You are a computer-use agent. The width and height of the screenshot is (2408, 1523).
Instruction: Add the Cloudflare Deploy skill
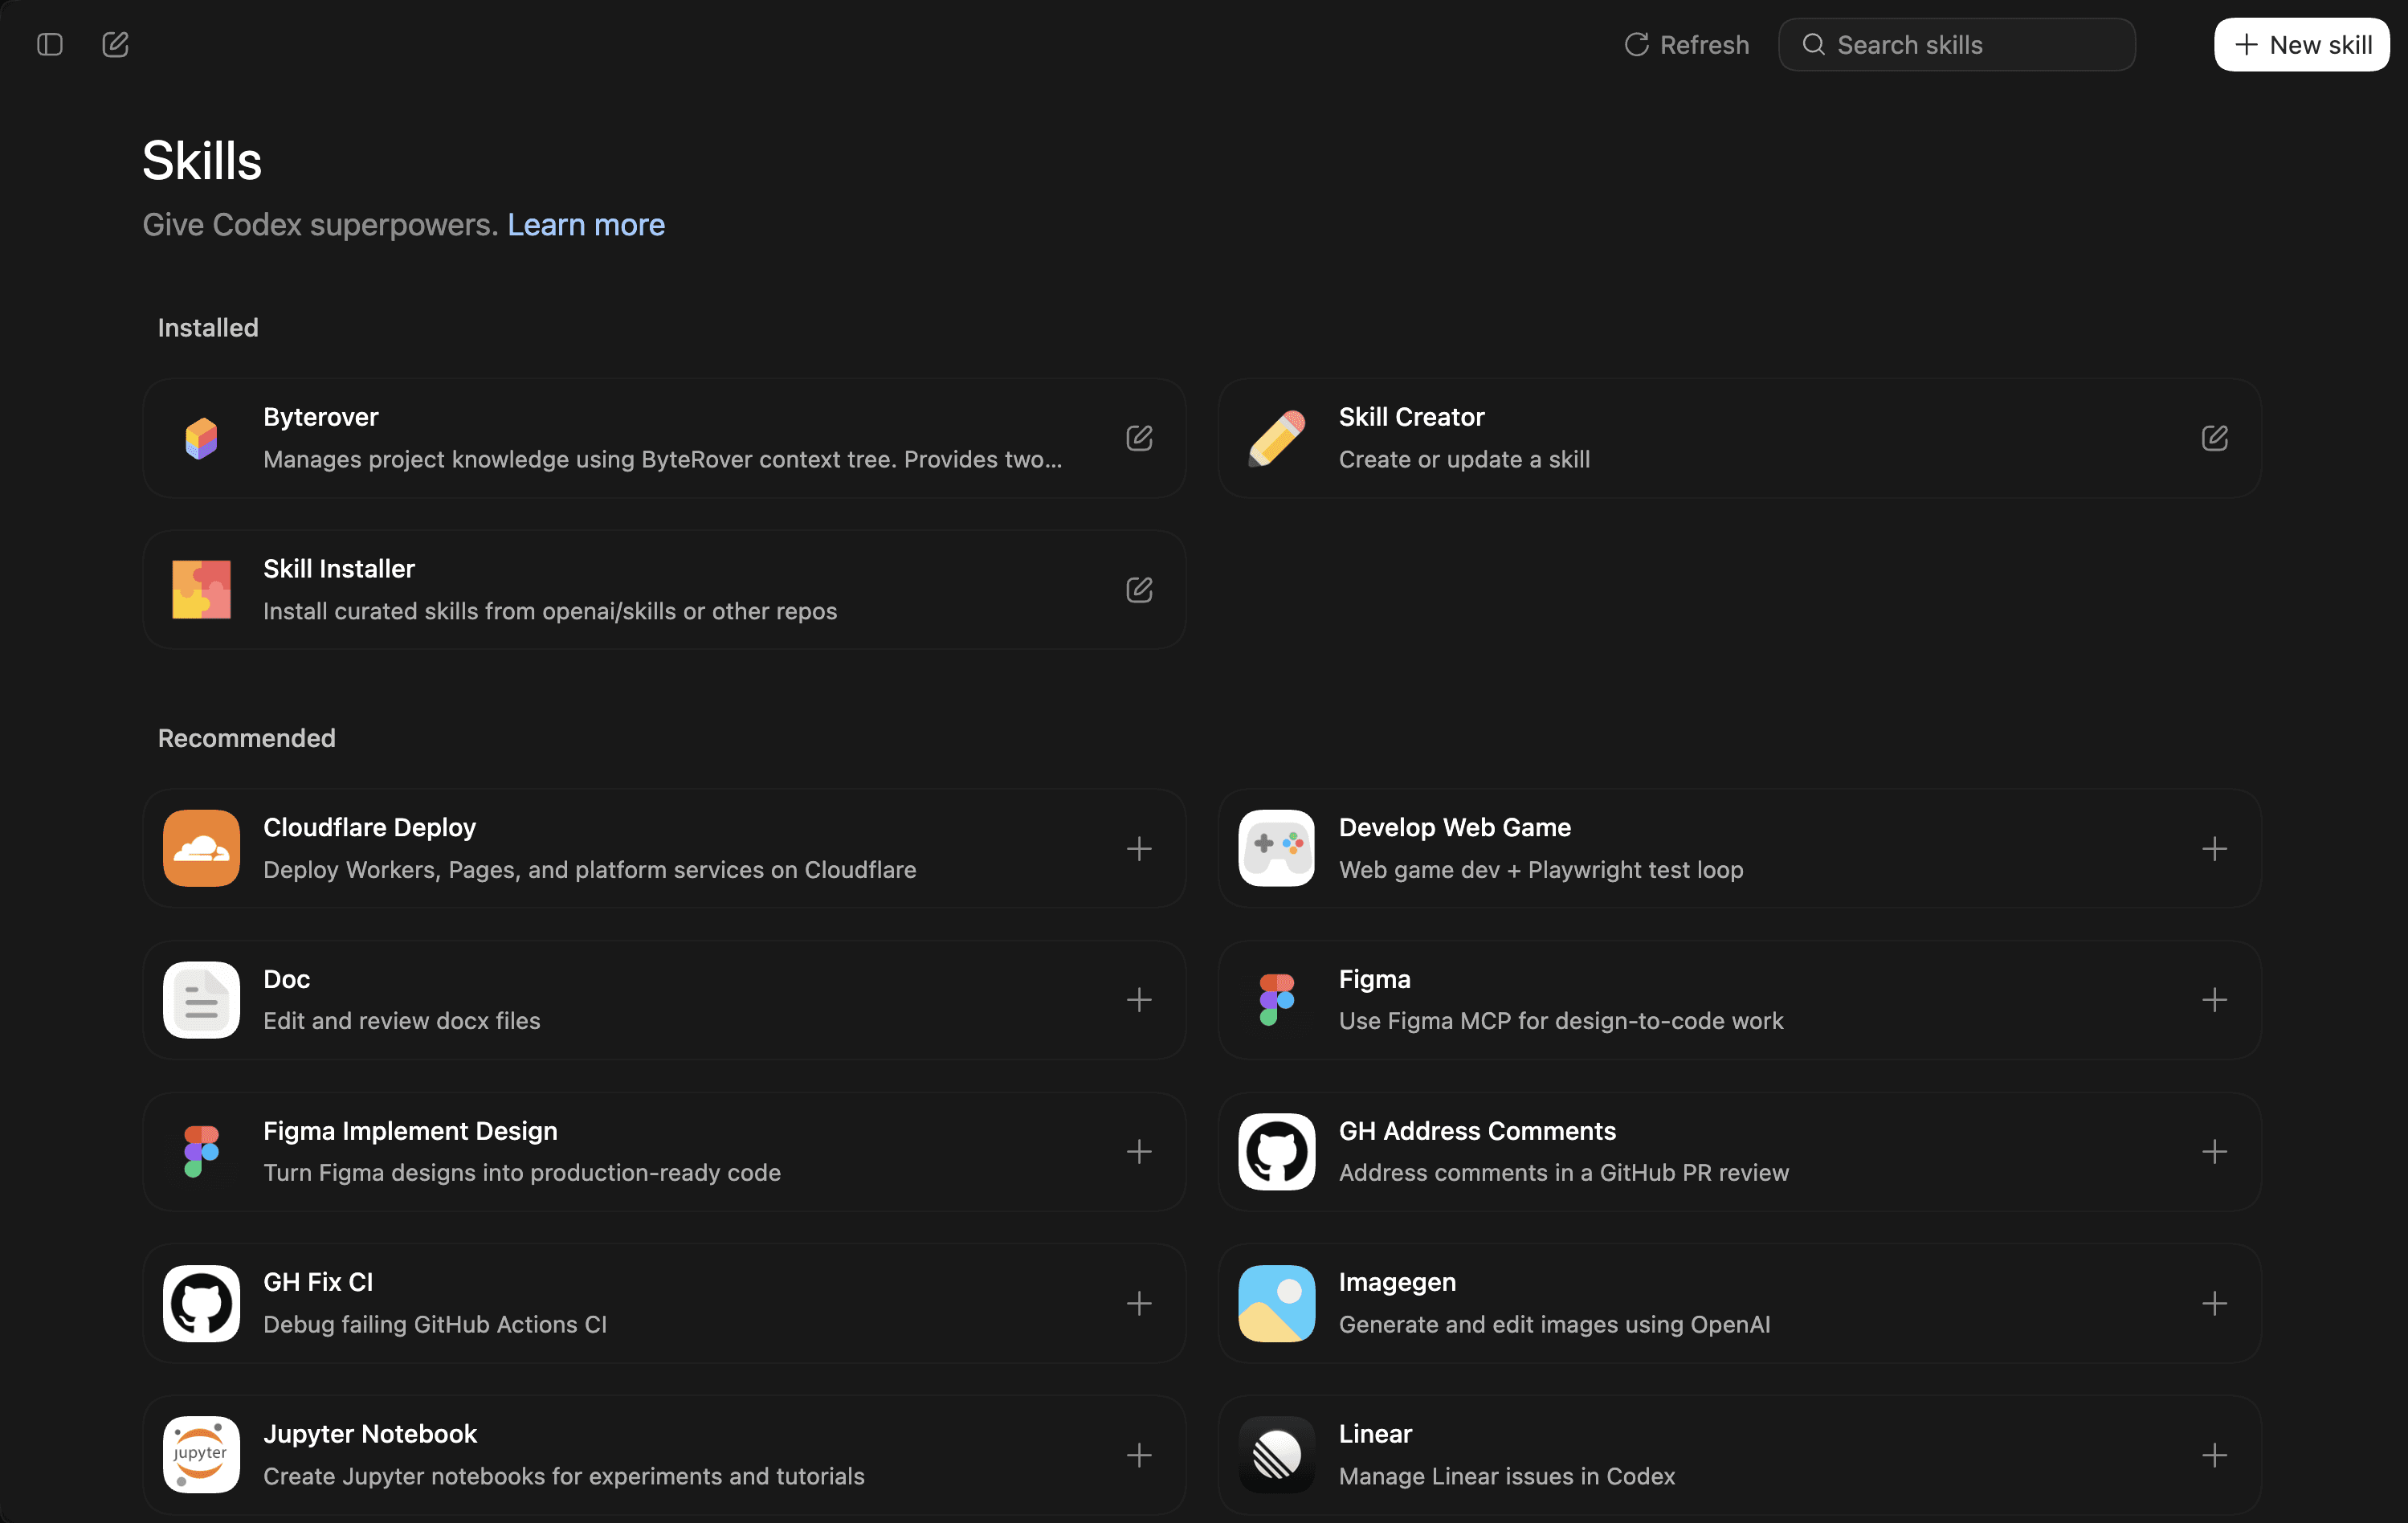[x=1139, y=849]
